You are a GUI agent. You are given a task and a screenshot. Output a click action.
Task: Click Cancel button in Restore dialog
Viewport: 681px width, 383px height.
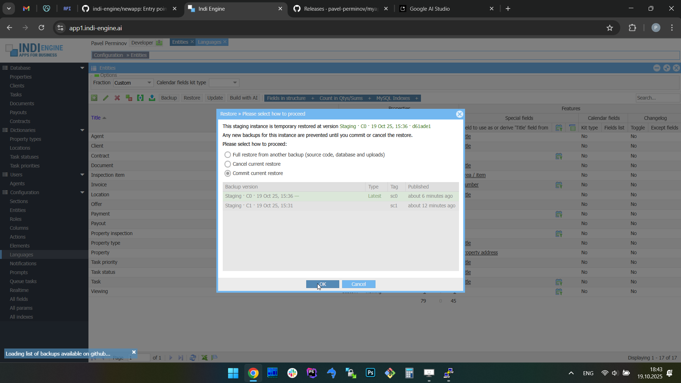click(x=358, y=284)
